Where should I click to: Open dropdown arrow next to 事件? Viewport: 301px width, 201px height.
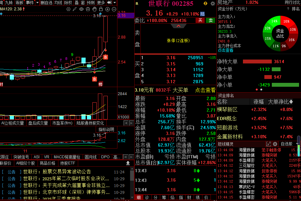(x=37, y=3)
